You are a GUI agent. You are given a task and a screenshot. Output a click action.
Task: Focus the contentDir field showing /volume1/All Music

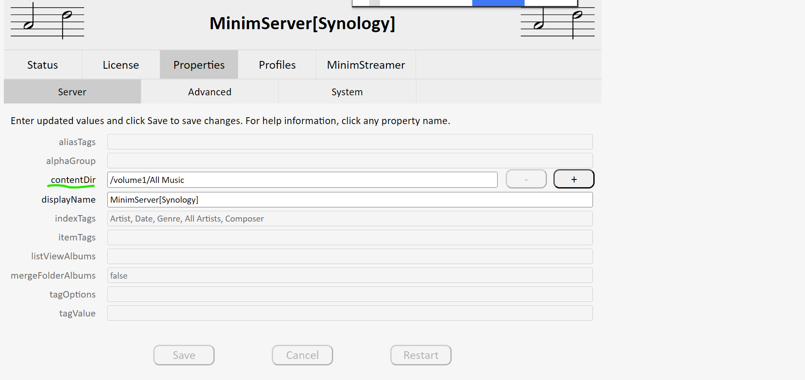(x=302, y=180)
